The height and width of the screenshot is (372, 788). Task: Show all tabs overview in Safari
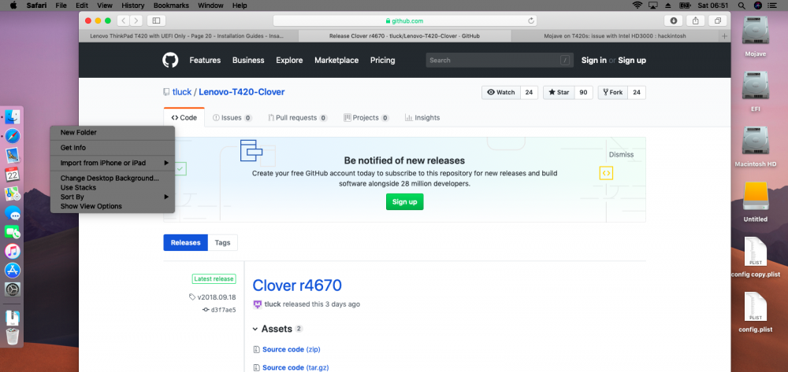coord(718,20)
